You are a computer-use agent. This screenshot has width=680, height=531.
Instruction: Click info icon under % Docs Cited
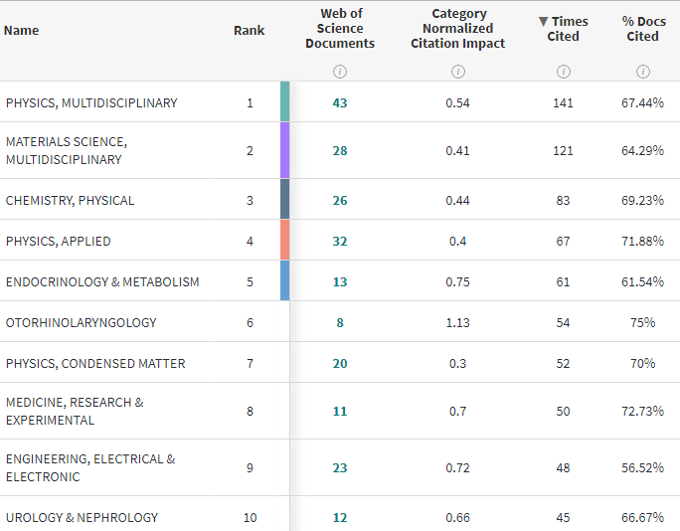pos(642,72)
